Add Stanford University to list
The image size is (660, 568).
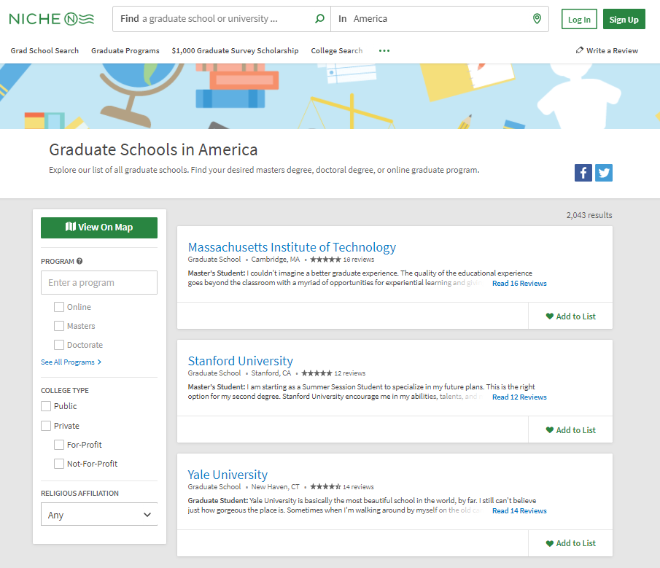coord(571,430)
